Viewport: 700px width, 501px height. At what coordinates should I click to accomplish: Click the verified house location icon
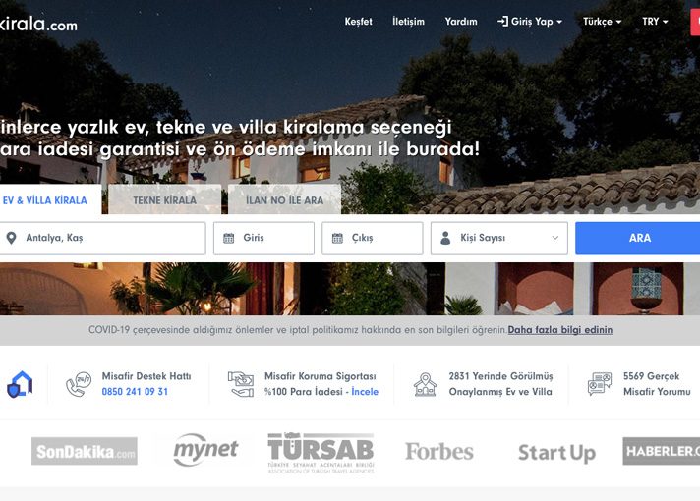425,384
